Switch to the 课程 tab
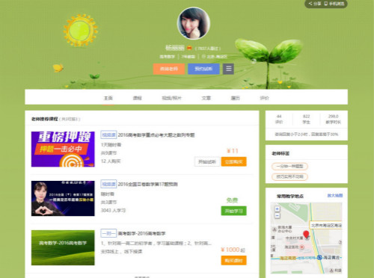The image size is (374, 278). (x=137, y=98)
